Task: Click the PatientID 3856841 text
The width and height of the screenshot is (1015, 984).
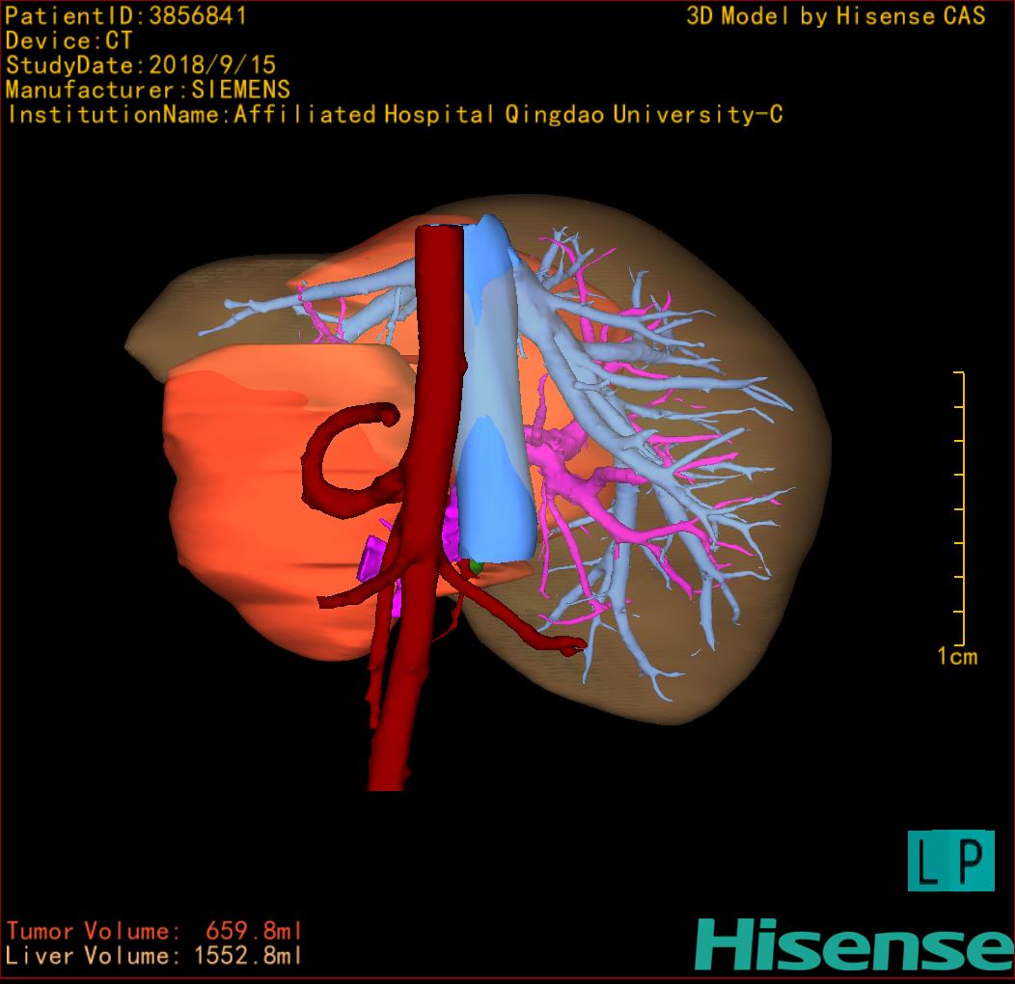Action: tap(126, 15)
